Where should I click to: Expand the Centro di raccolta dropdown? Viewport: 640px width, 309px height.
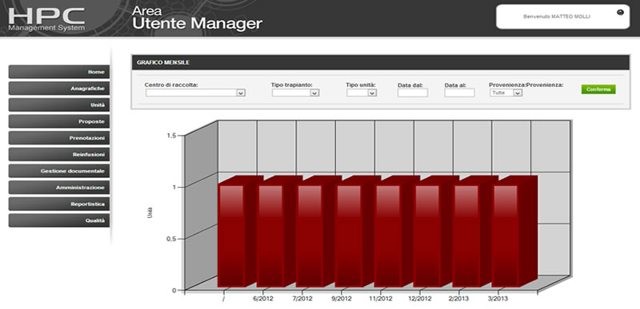click(x=195, y=93)
